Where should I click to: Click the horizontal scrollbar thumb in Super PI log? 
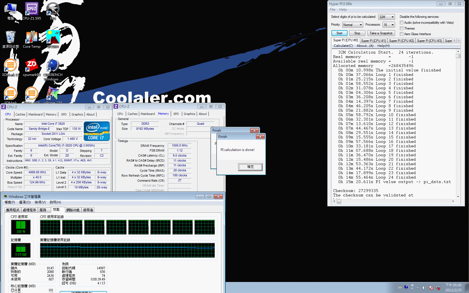pyautogui.click(x=339, y=201)
